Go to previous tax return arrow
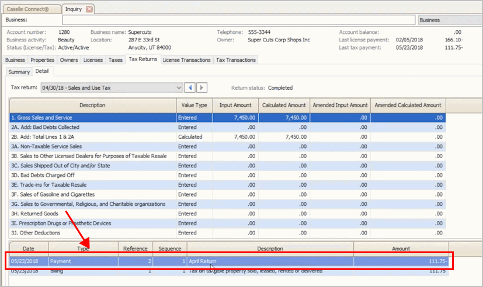This screenshot has width=483, height=287. (190, 87)
